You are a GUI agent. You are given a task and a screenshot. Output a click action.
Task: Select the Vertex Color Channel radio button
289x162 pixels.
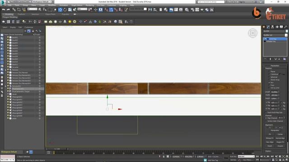(266, 121)
